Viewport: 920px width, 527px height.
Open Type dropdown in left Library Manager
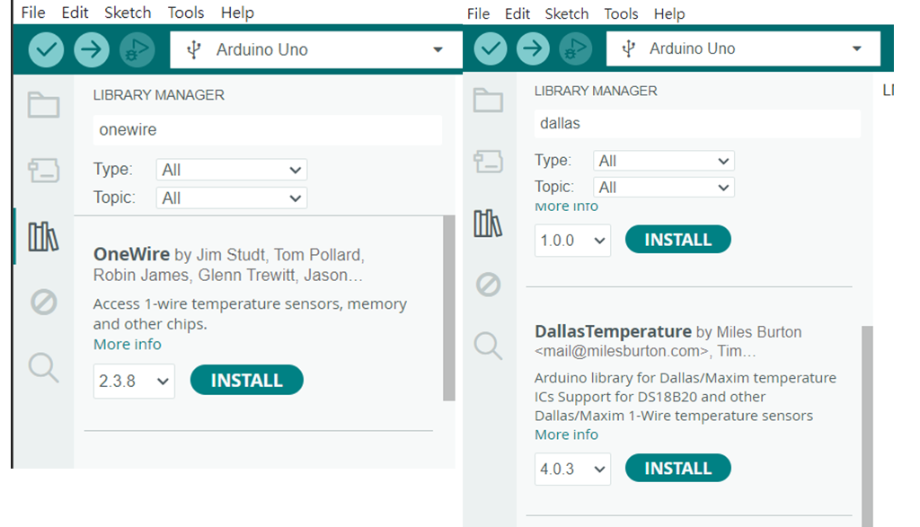click(x=231, y=170)
